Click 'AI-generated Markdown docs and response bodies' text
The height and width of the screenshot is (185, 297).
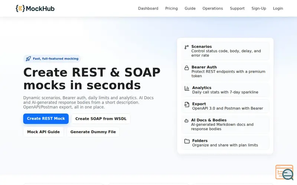coord(222,127)
